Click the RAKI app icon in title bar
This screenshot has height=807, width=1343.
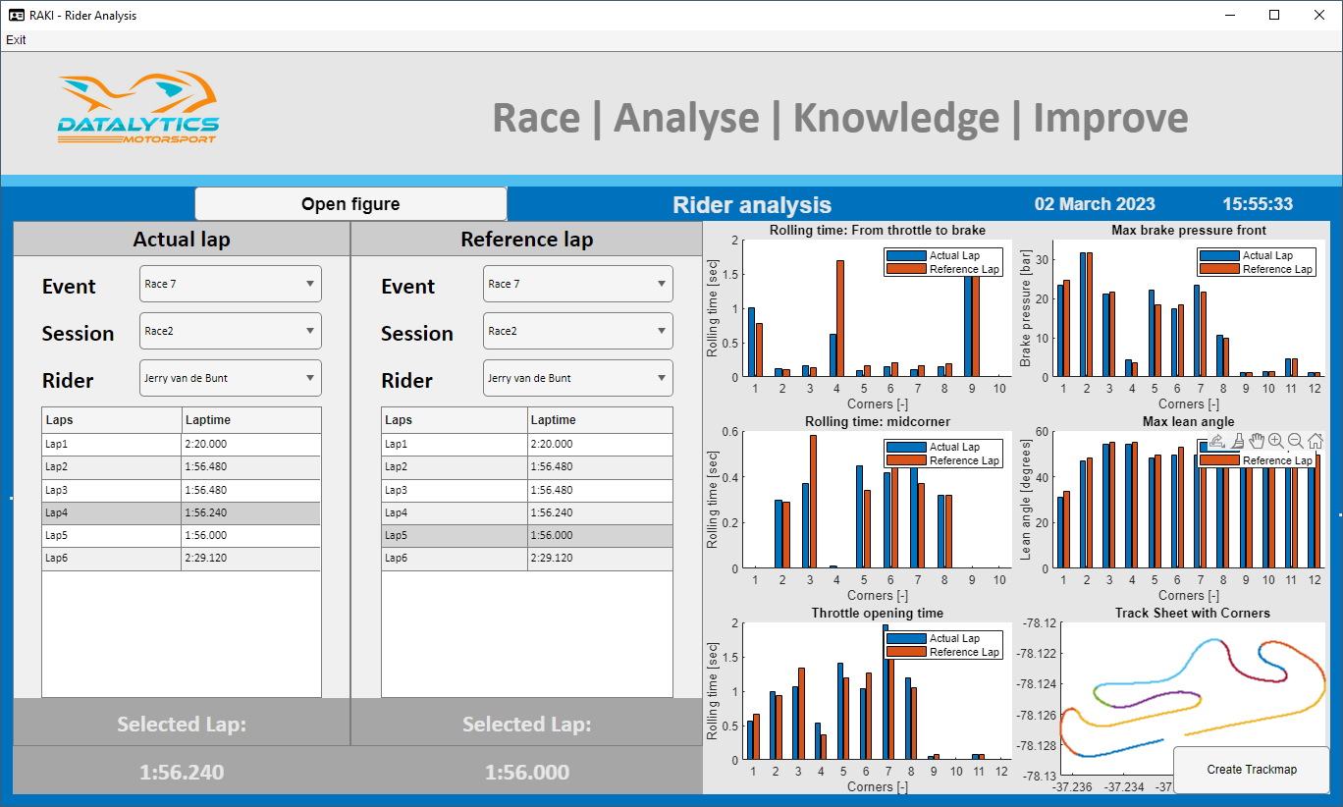(x=17, y=15)
